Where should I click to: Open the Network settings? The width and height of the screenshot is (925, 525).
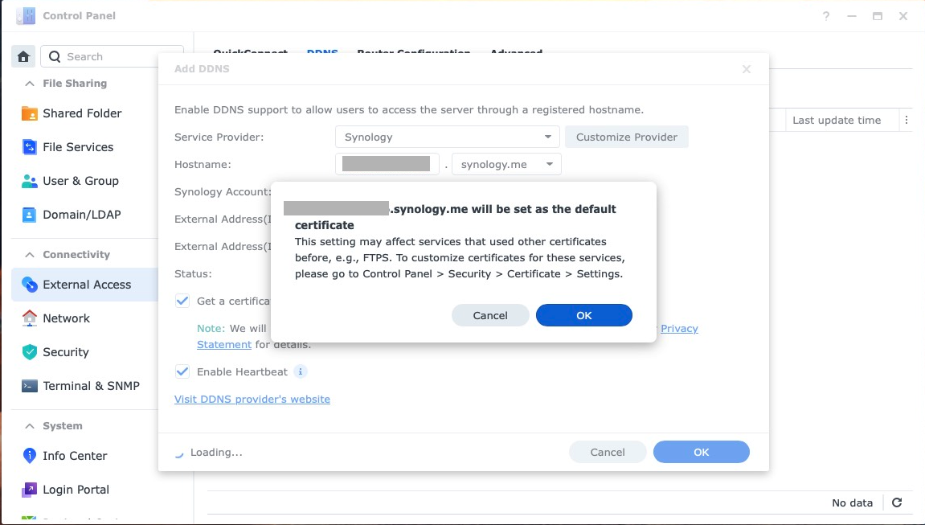[66, 318]
